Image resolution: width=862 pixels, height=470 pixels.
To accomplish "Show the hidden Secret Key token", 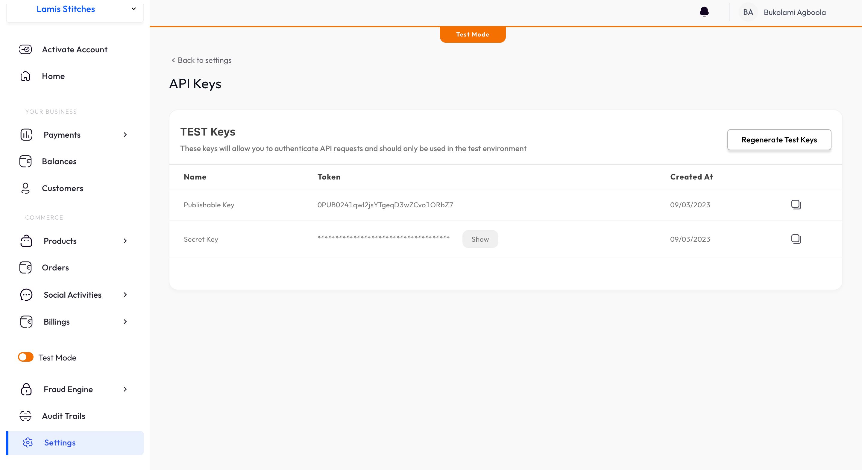I will [480, 239].
